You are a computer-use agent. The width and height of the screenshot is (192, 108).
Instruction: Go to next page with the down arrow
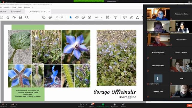[50, 17]
